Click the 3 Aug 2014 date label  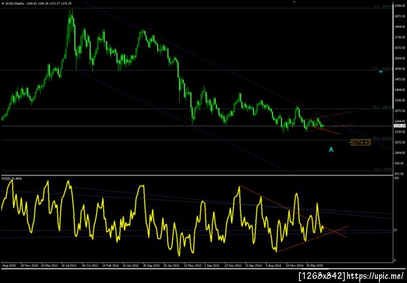pos(273,266)
